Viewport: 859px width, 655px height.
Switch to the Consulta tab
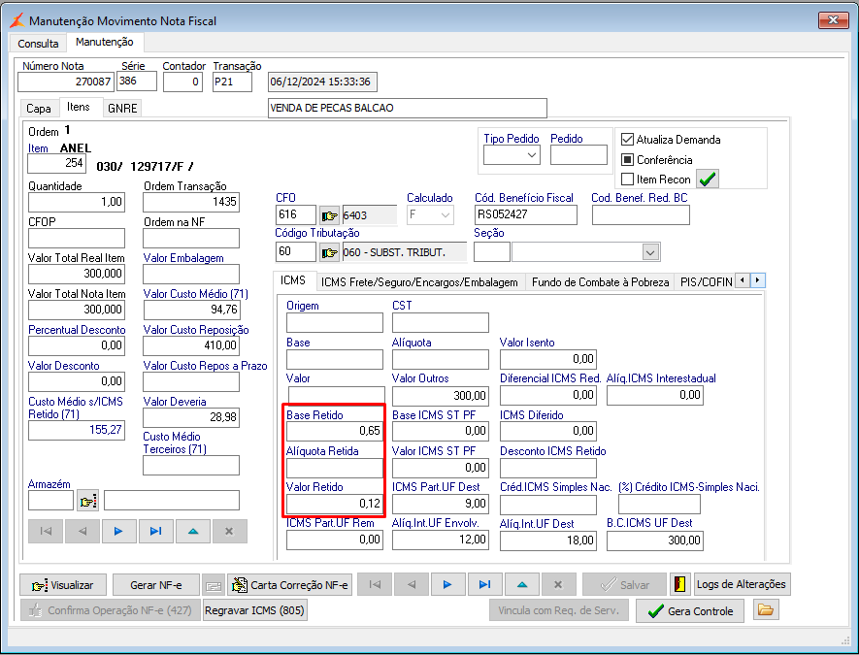39,44
